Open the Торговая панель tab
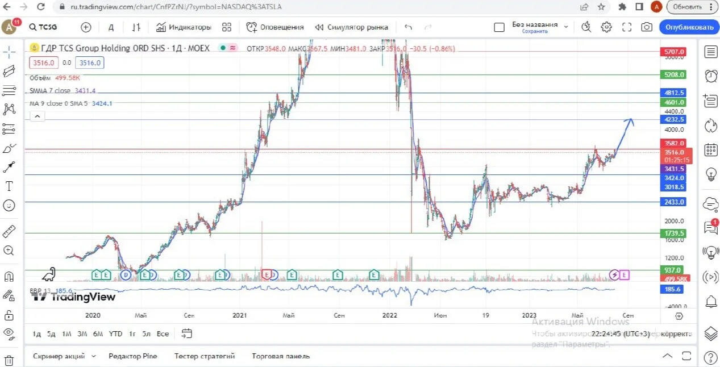Image resolution: width=720 pixels, height=367 pixels. (281, 356)
